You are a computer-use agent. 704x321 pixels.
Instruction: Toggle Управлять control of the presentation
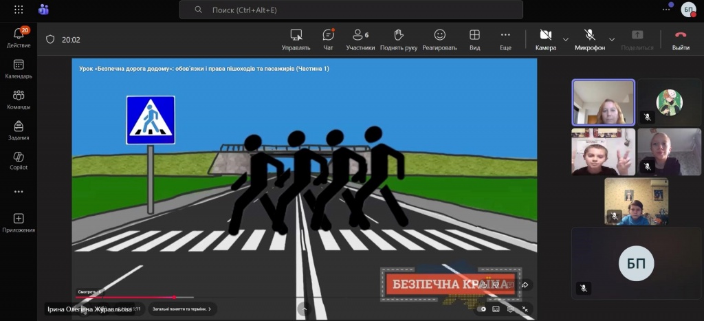[296, 39]
